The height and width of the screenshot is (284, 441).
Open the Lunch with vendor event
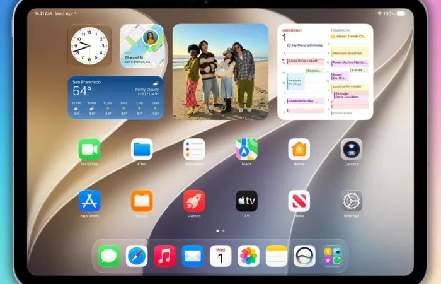click(350, 87)
